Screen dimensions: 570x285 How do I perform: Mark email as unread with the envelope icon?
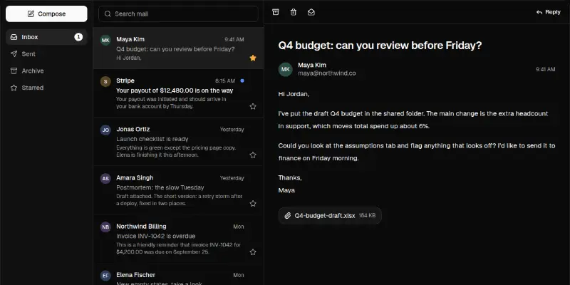[x=311, y=12]
